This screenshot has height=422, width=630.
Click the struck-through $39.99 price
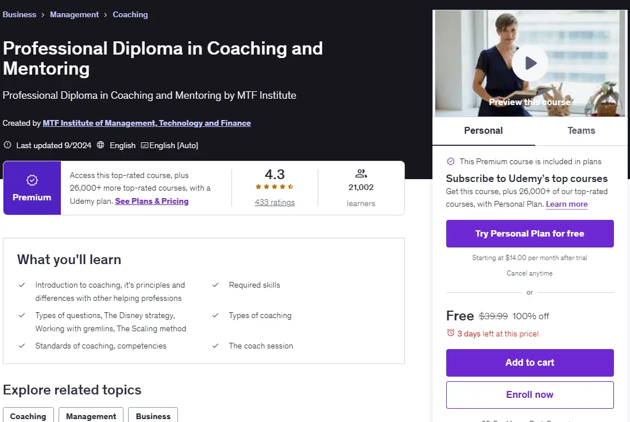493,316
